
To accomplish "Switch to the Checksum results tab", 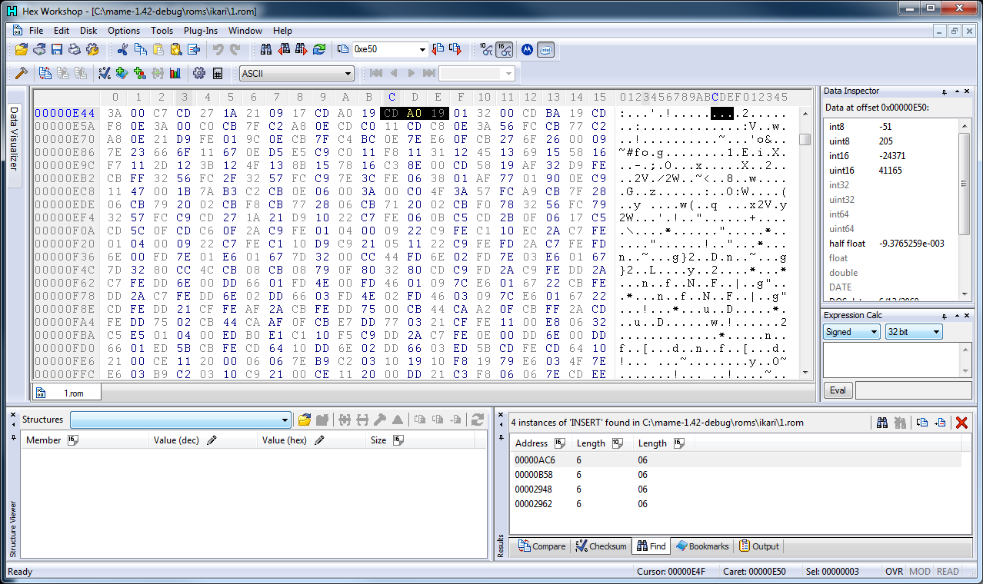I will pyautogui.click(x=601, y=546).
